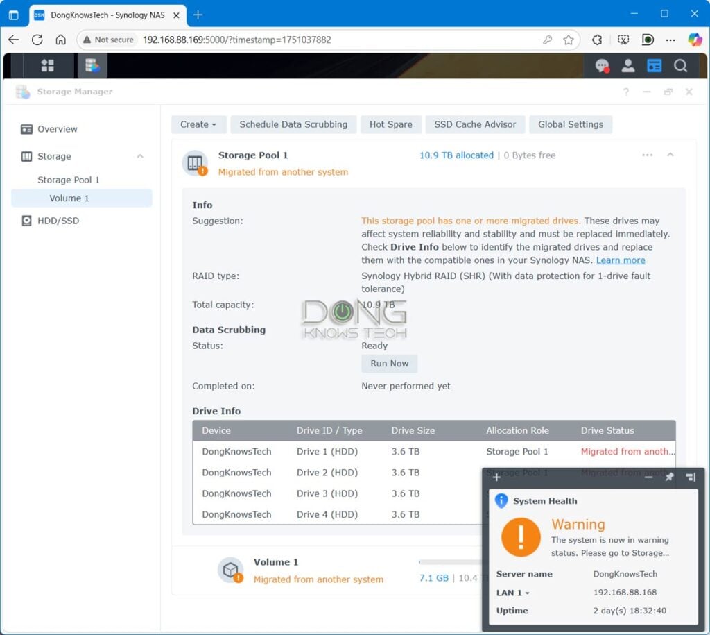Click Volume 1 'Migrated from another system' status
Image resolution: width=710 pixels, height=635 pixels.
tap(318, 579)
